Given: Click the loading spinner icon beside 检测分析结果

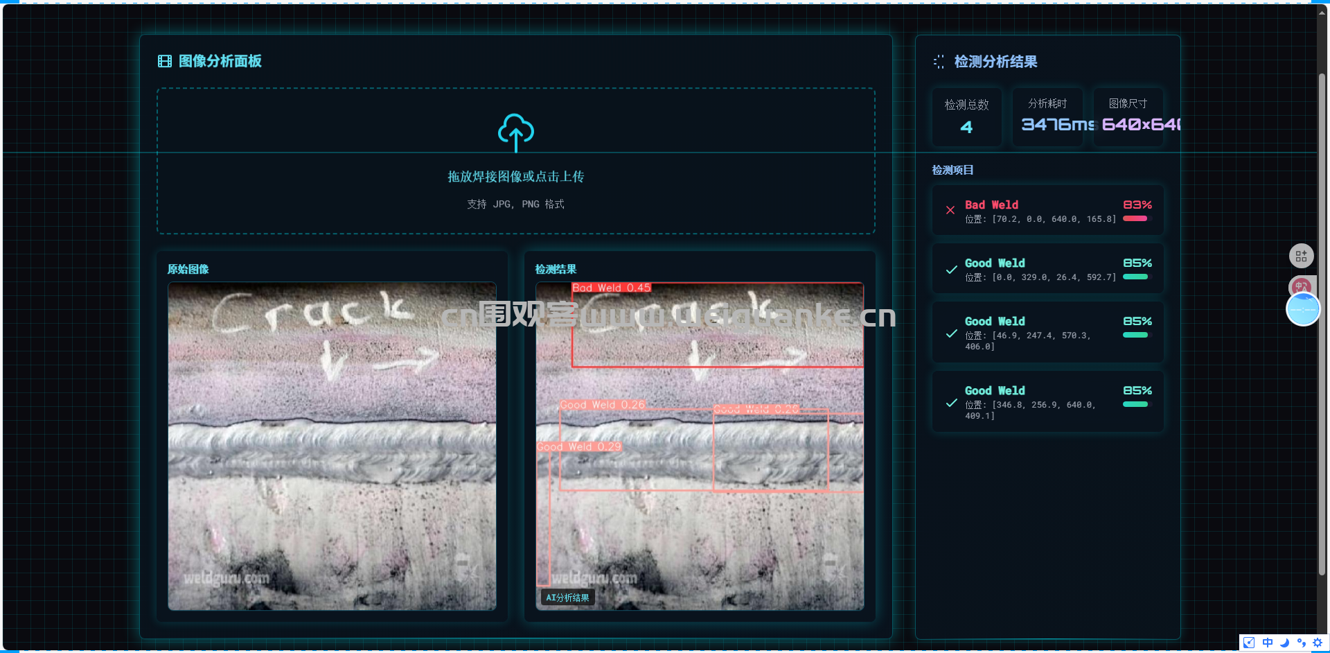Looking at the screenshot, I should [x=939, y=62].
